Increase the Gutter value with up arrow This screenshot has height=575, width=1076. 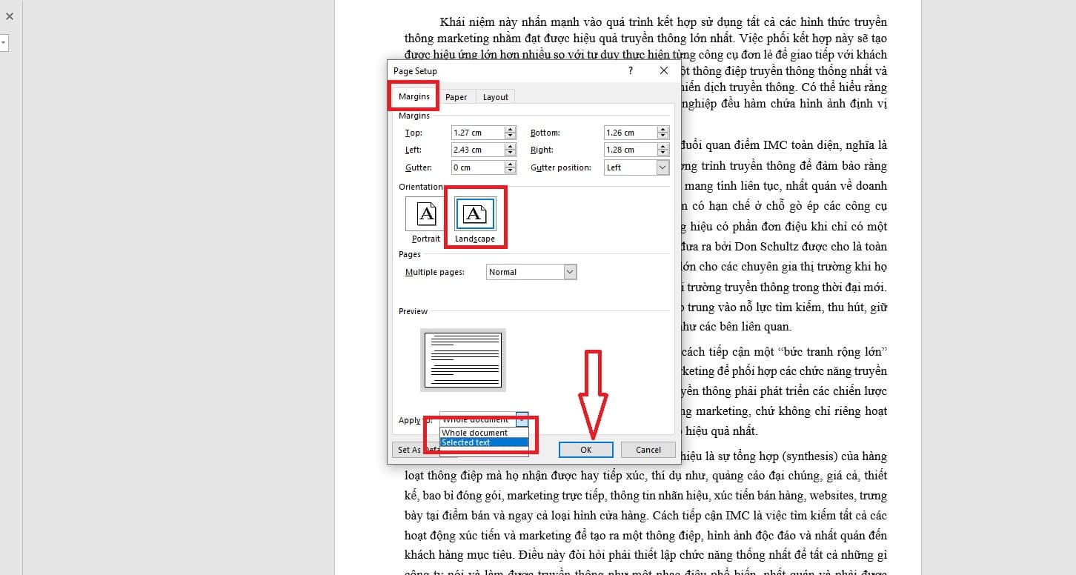click(x=510, y=164)
